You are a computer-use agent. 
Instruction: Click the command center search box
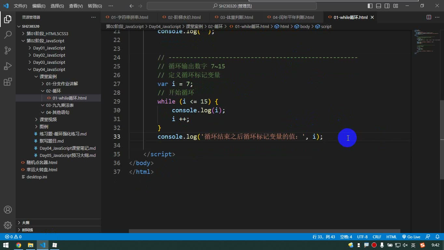[232, 6]
